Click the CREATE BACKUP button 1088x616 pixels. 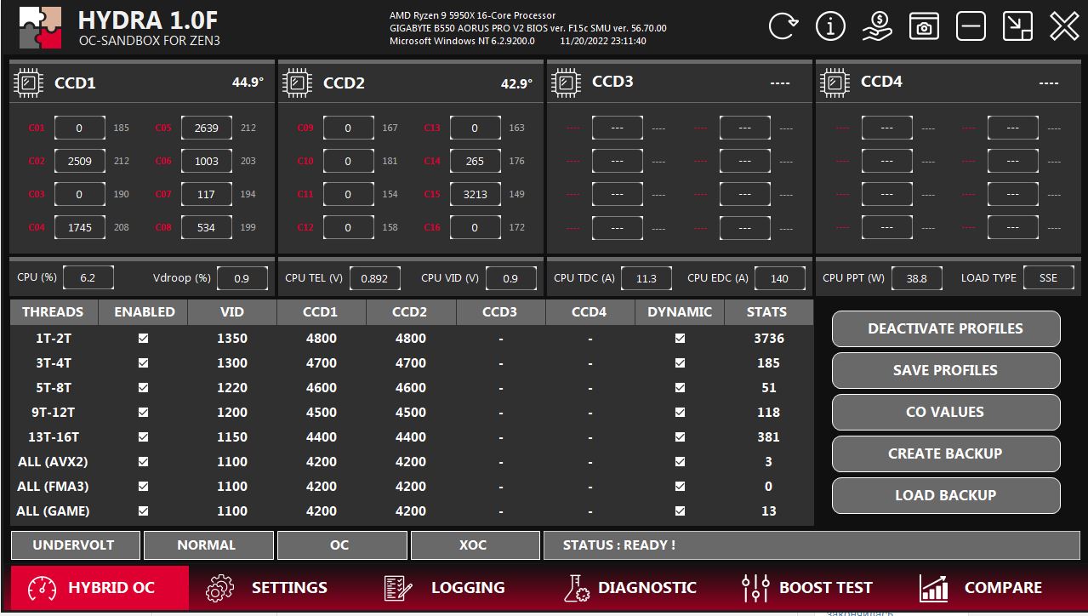tap(946, 453)
